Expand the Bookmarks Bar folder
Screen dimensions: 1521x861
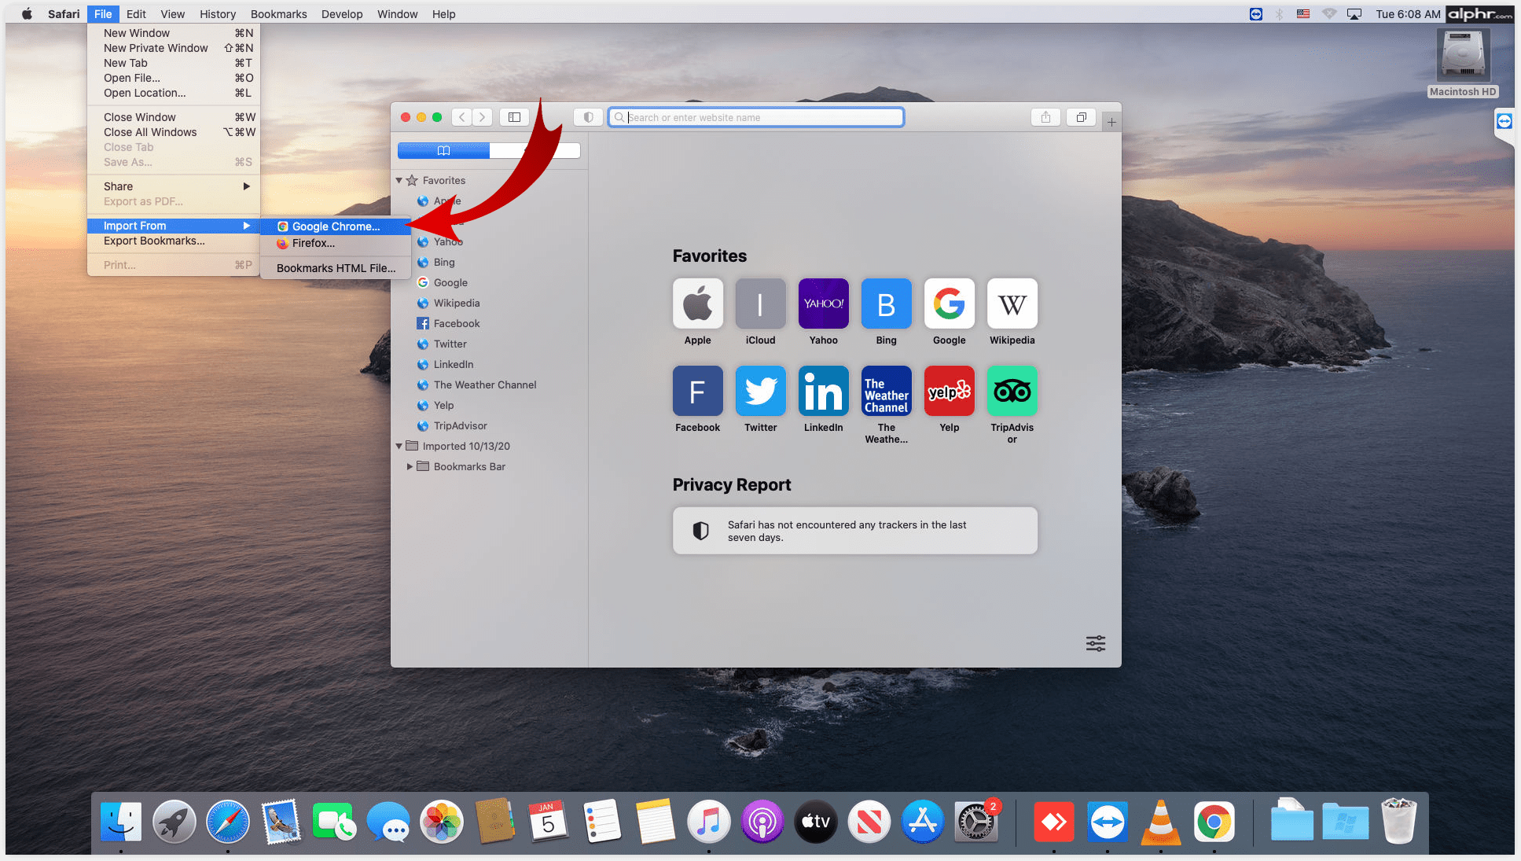(x=410, y=466)
